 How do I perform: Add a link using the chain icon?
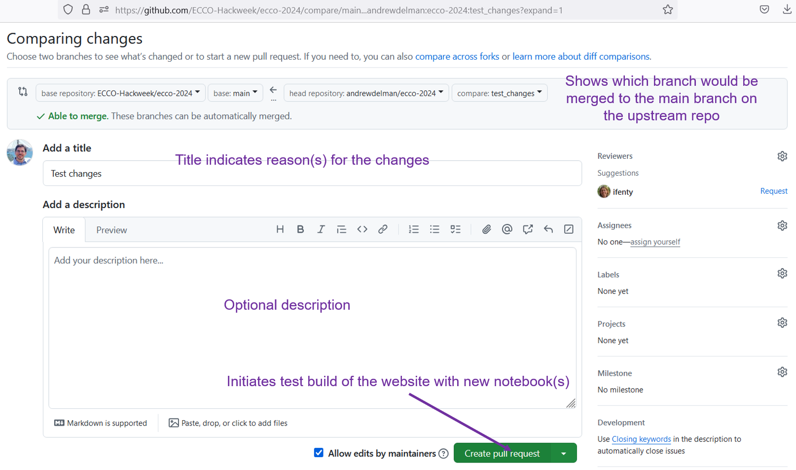click(x=383, y=229)
